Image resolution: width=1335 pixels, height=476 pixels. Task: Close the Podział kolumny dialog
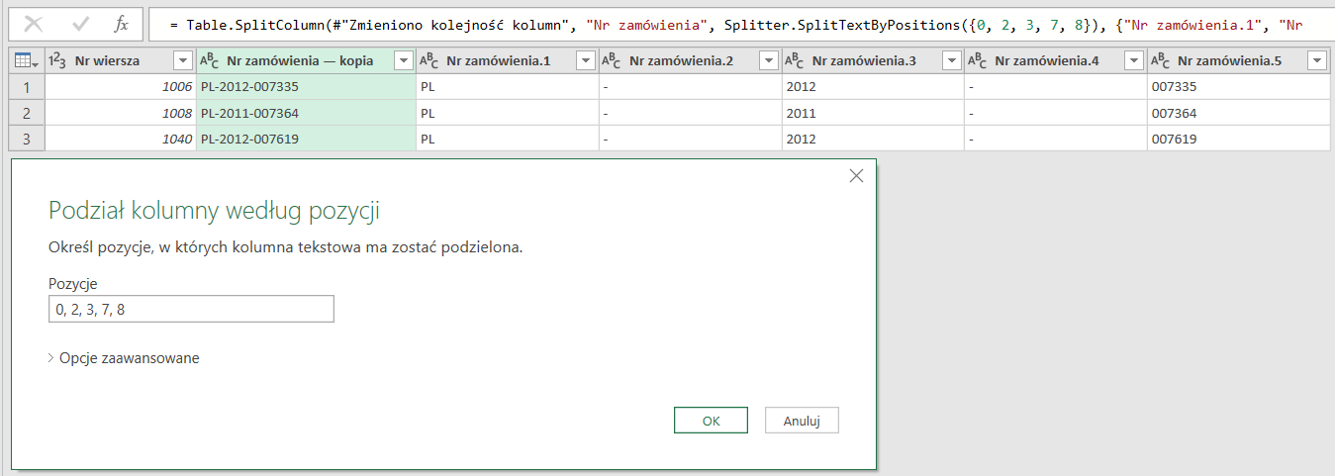pyautogui.click(x=856, y=176)
